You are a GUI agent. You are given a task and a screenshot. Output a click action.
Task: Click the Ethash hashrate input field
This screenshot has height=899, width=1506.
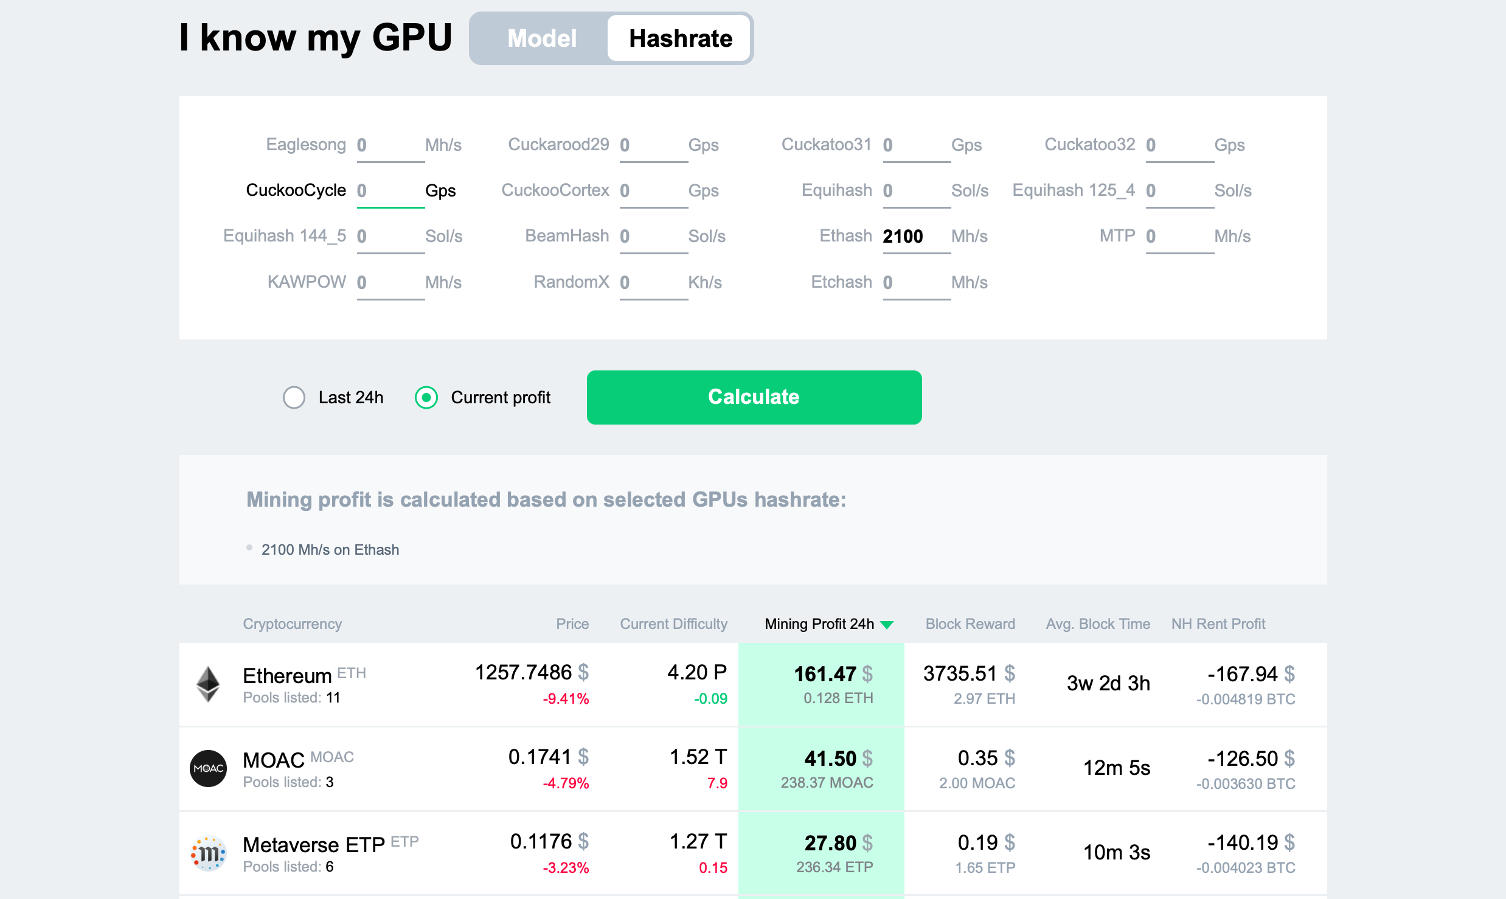pyautogui.click(x=915, y=237)
